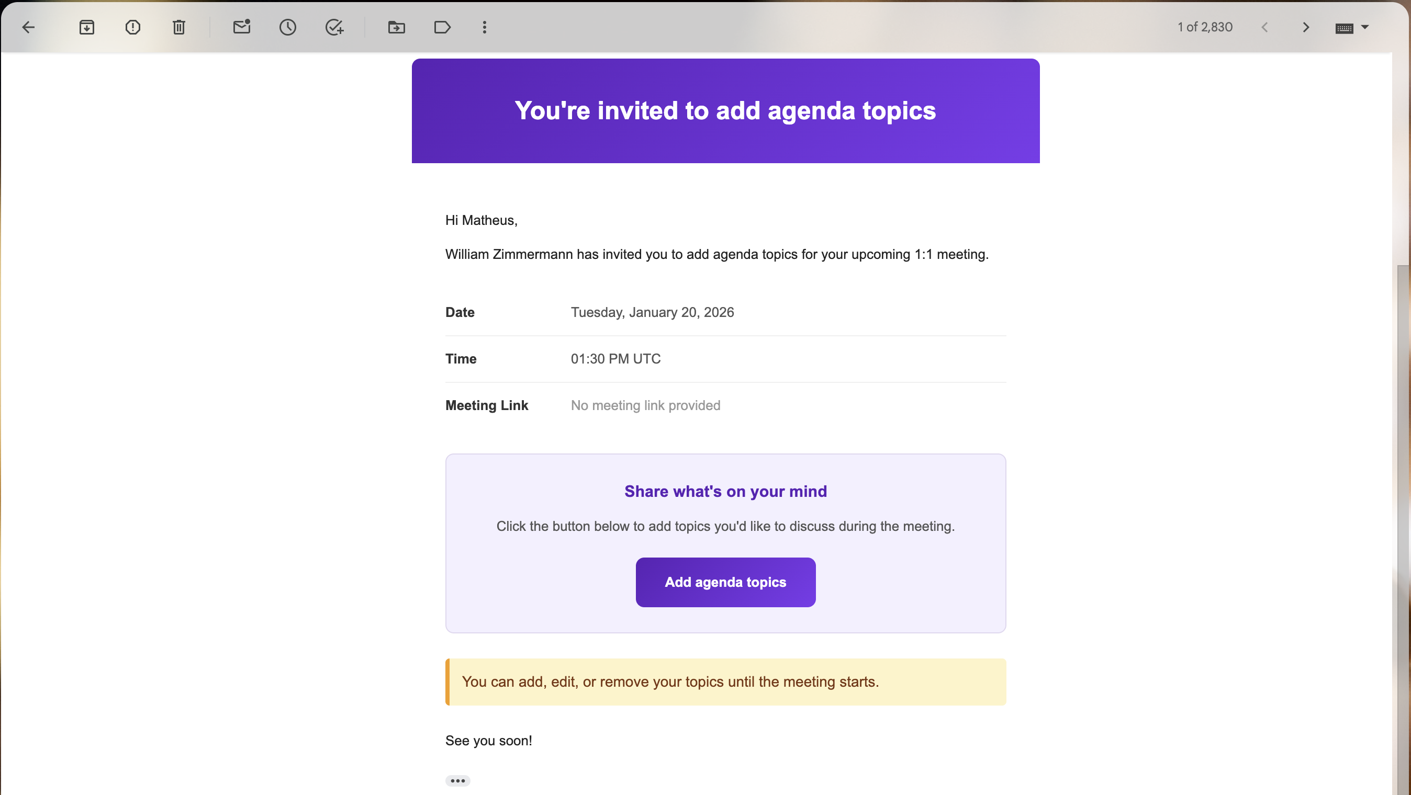
Task: Click the Add agenda topics button
Action: pyautogui.click(x=725, y=582)
